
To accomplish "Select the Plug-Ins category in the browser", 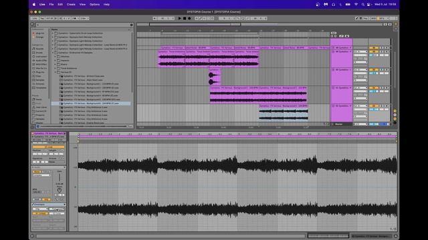I will 39,72.
